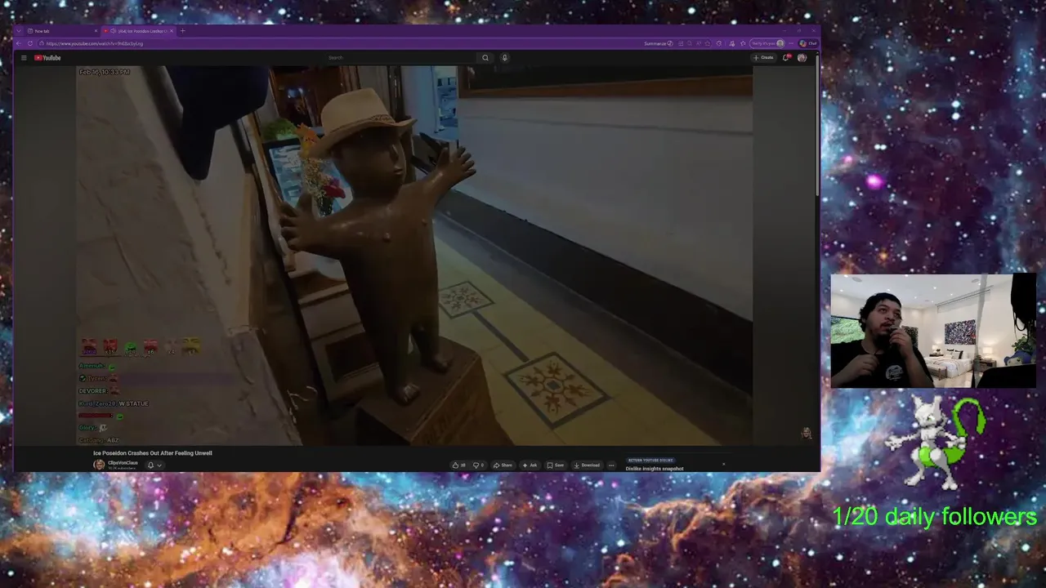The width and height of the screenshot is (1046, 588).
Task: Reload the page with the refresh icon
Action: 30,43
